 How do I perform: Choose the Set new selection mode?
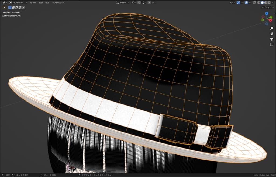[x=10, y=8]
